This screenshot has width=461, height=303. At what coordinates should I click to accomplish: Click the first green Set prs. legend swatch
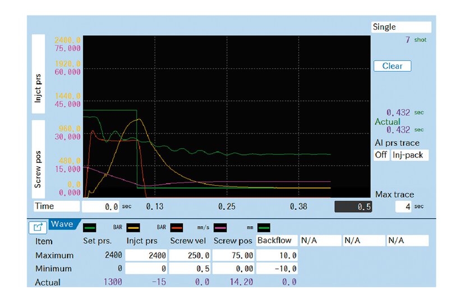pyautogui.click(x=90, y=228)
